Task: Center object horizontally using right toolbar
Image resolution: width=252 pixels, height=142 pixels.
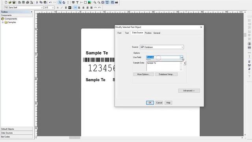Action: [249, 44]
